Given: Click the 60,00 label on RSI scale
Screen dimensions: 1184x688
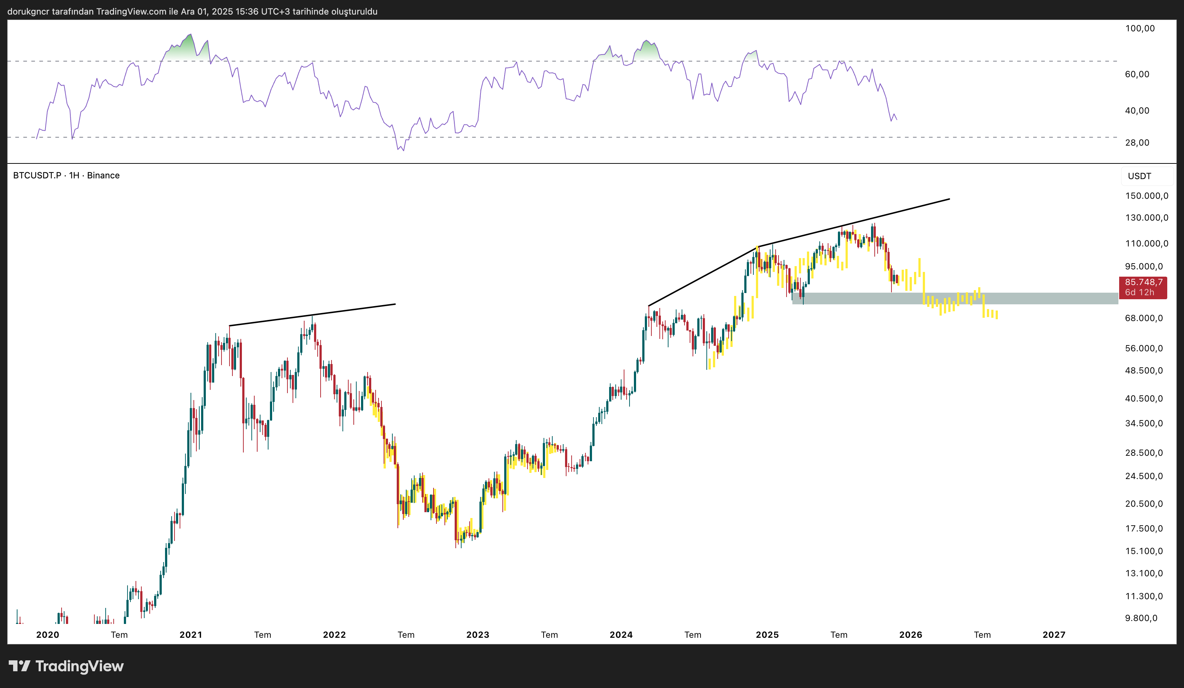Looking at the screenshot, I should [1137, 74].
